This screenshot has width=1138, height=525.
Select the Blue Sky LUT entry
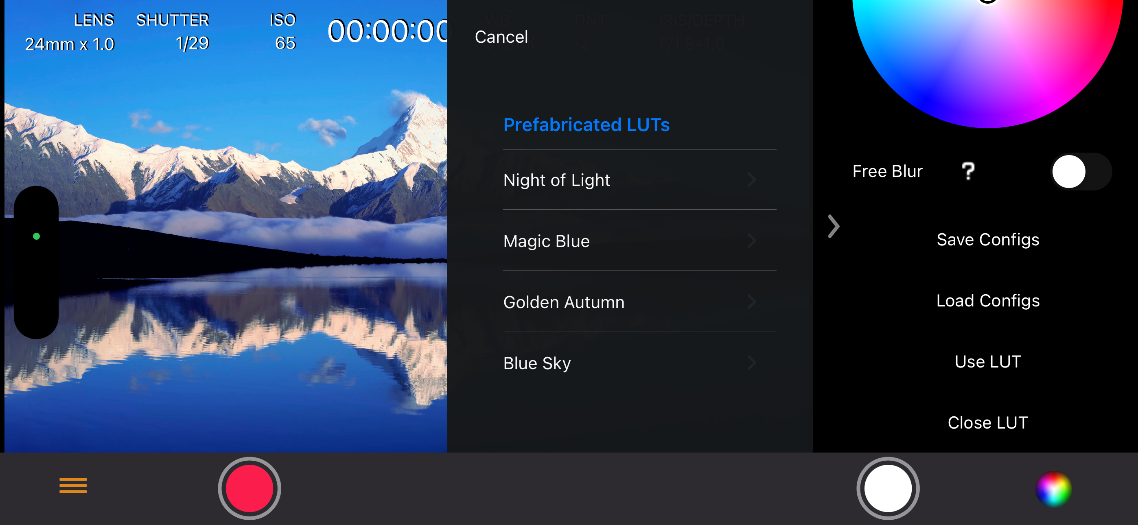click(640, 363)
